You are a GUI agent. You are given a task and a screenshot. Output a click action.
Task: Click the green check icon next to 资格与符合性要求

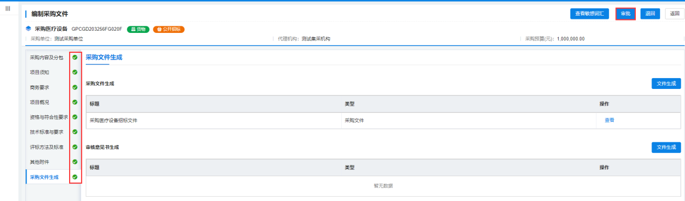pyautogui.click(x=75, y=117)
